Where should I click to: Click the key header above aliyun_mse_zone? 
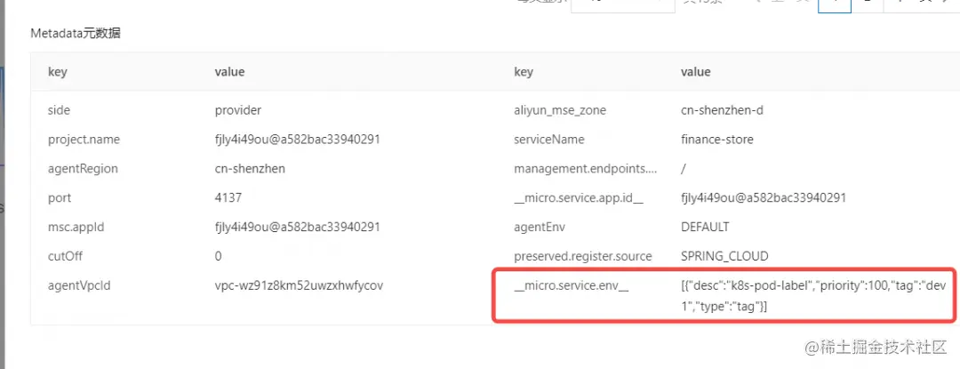click(524, 72)
